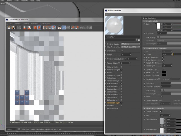
Task: Click the AB compare swap icon
Action: [68, 28]
